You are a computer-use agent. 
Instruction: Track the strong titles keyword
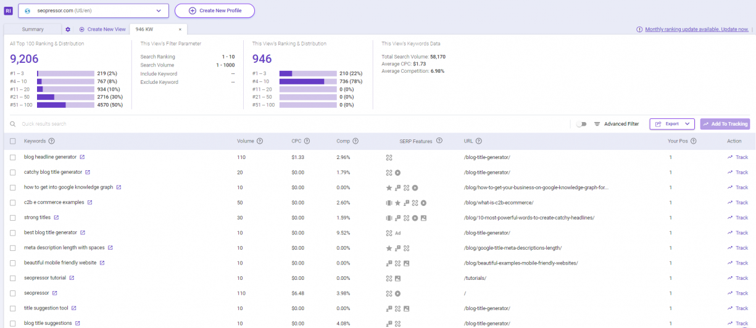pos(737,218)
